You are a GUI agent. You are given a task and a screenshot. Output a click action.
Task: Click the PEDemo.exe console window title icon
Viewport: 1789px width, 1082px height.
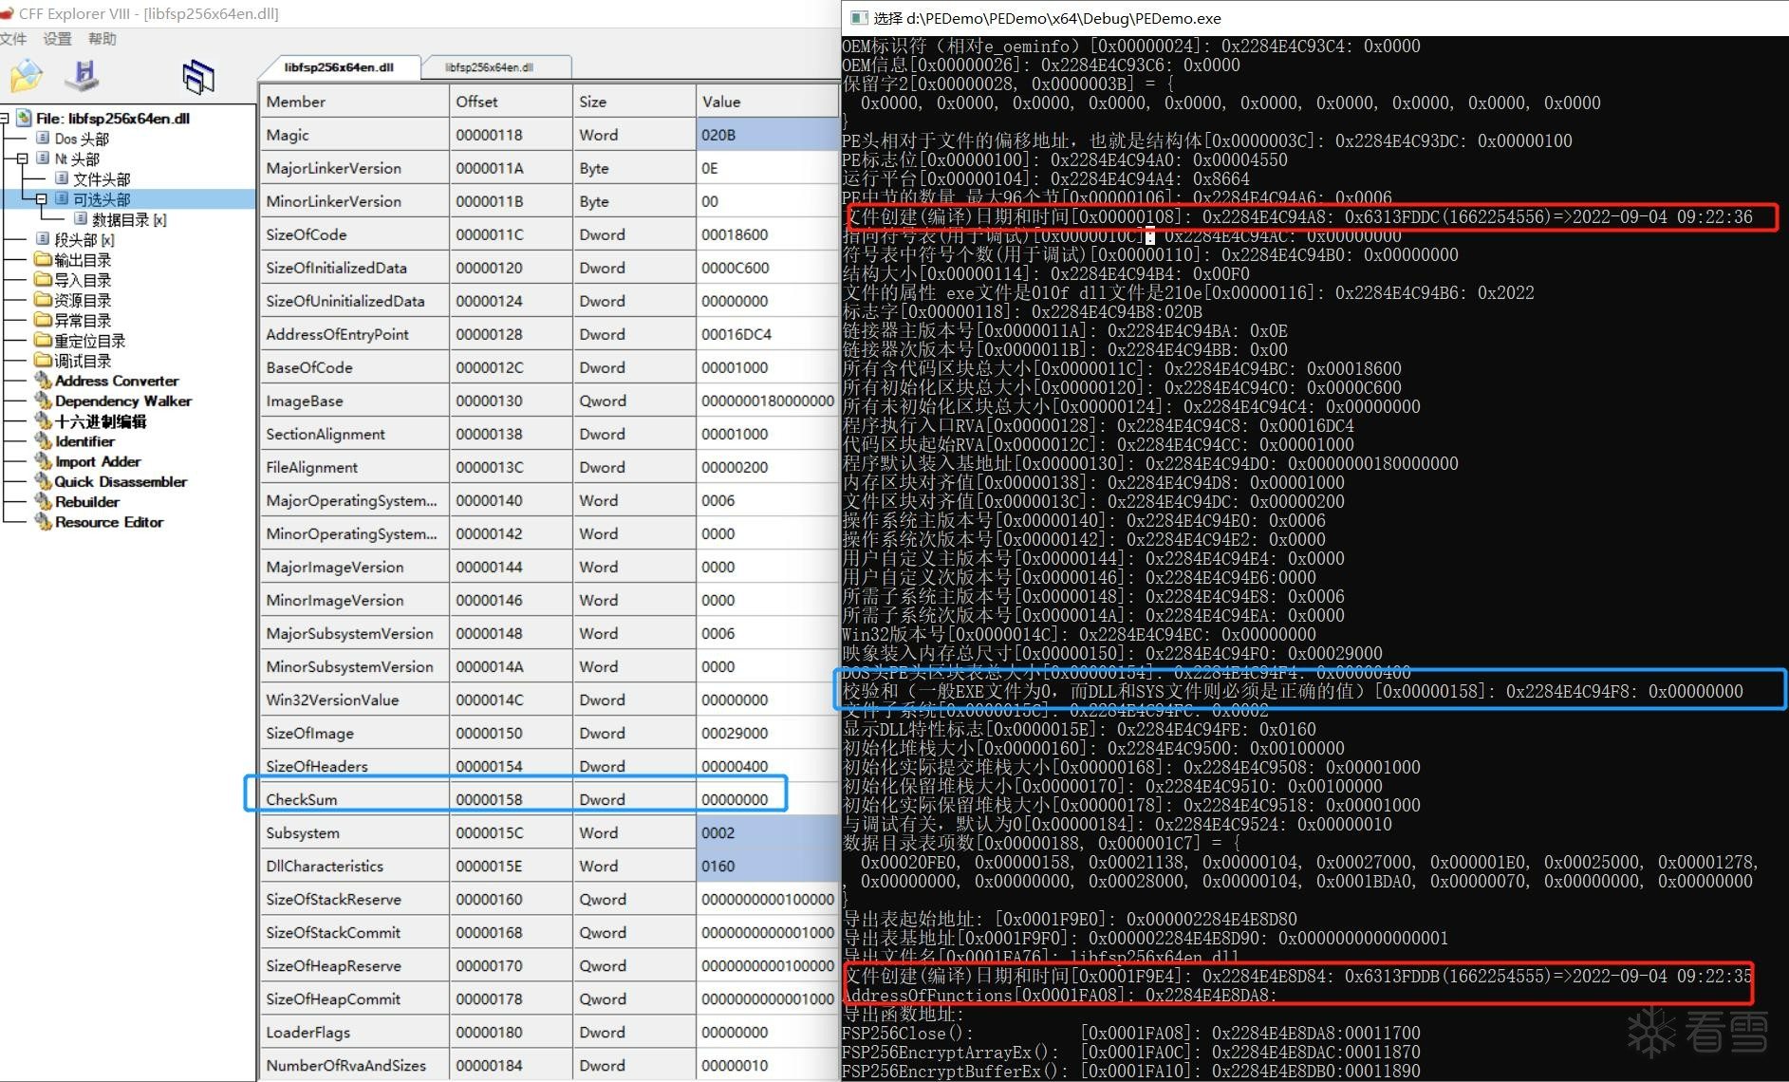858,18
